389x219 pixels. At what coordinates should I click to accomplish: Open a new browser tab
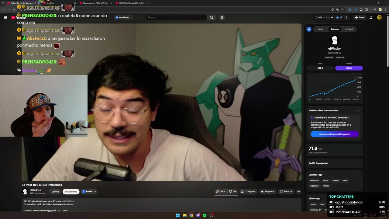tap(153, 3)
